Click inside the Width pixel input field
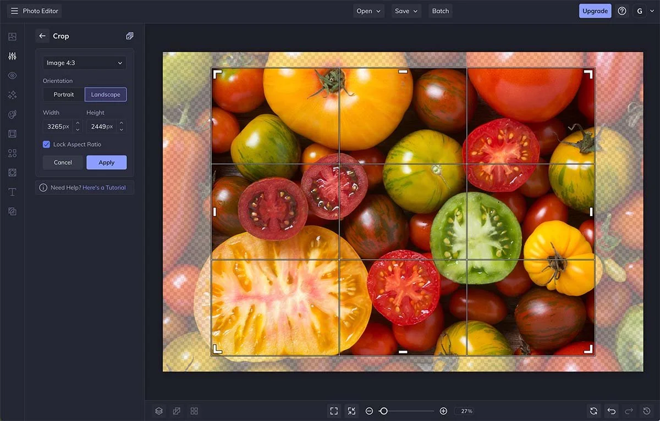Image resolution: width=660 pixels, height=421 pixels. tap(58, 126)
